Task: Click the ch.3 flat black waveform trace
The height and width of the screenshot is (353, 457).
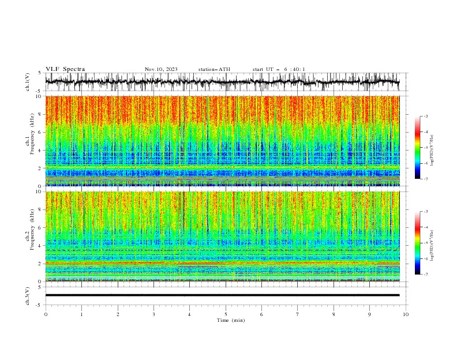Action: pos(222,295)
